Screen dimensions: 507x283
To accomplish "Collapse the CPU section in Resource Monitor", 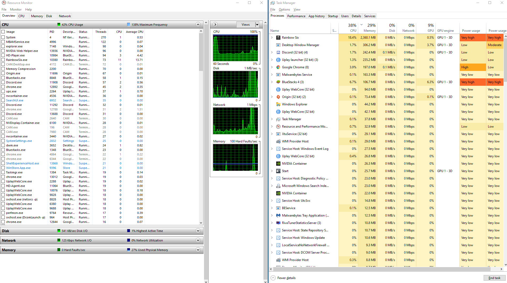I will click(198, 25).
